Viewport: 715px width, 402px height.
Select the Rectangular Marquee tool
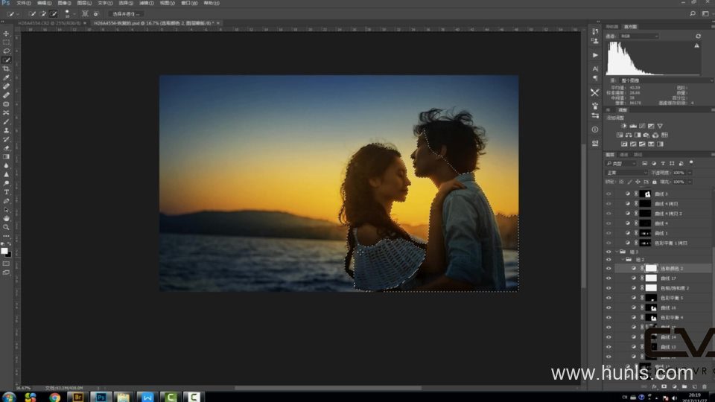tap(6, 42)
